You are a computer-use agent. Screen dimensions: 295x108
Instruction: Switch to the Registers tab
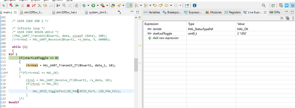click(232, 12)
